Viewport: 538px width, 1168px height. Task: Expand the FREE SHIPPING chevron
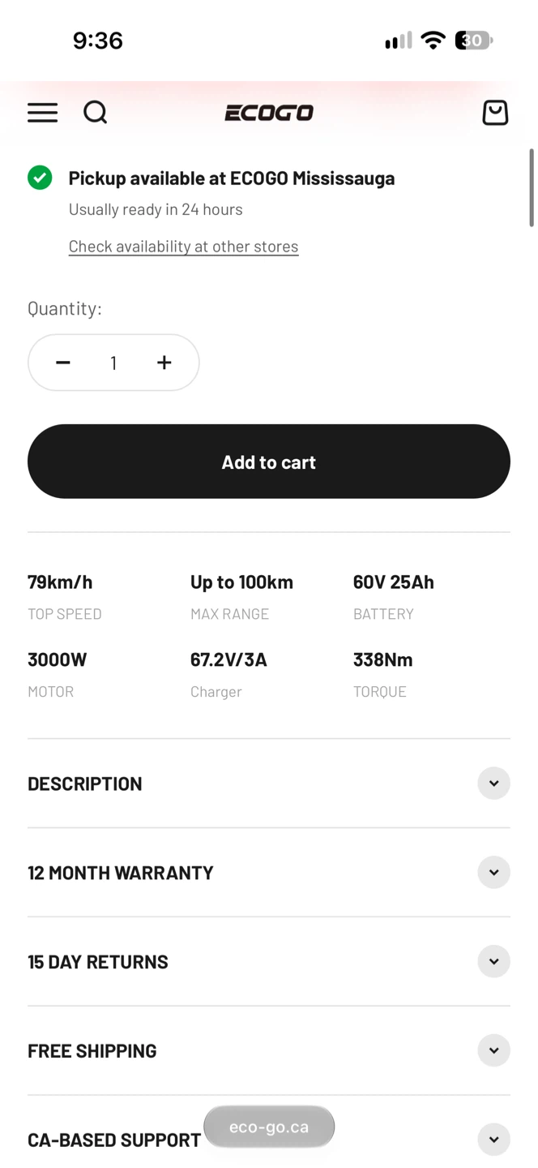(493, 1050)
